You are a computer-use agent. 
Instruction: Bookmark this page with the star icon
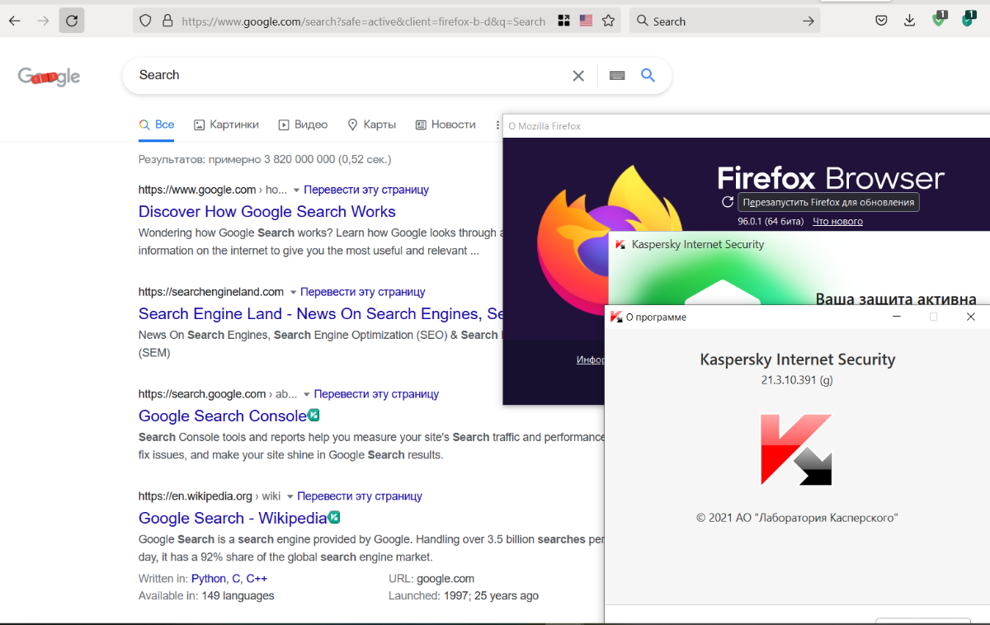tap(608, 21)
